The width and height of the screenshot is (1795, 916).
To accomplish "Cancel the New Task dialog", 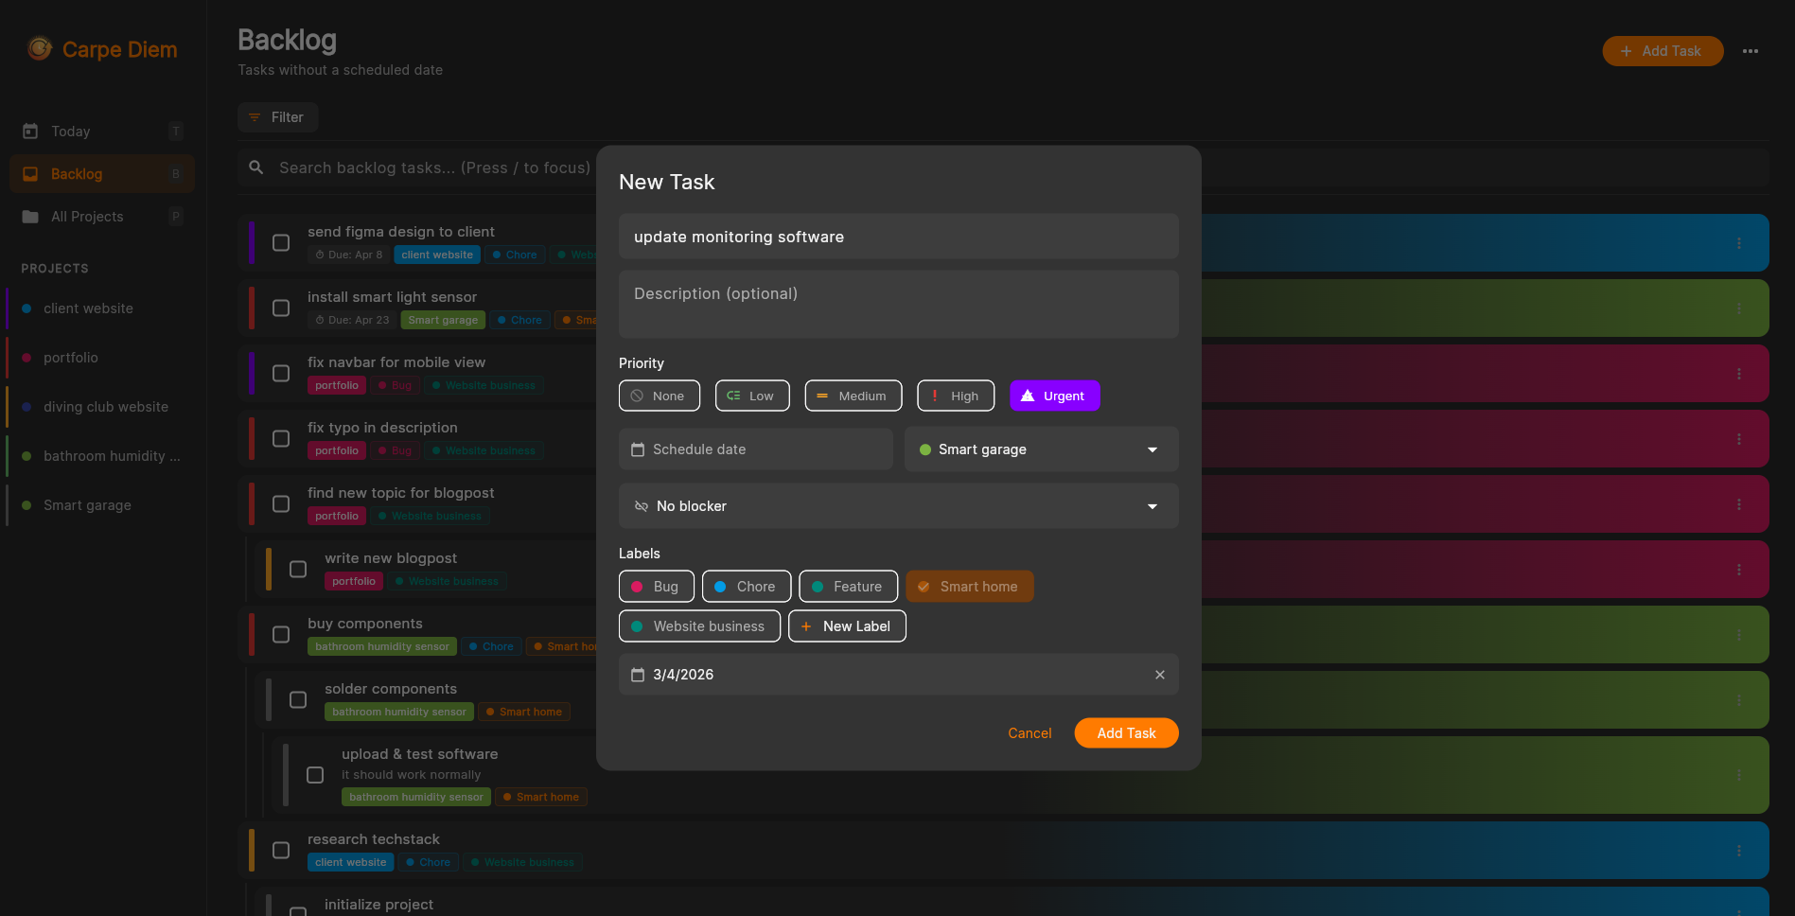I will point(1029,733).
